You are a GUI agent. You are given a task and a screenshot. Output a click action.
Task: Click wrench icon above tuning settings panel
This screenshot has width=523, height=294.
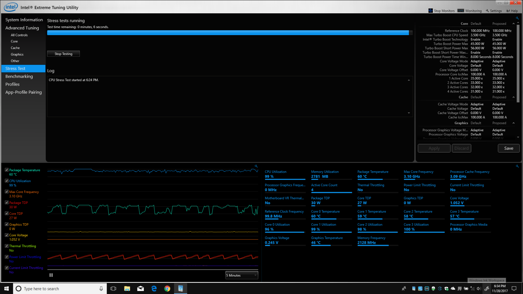click(517, 18)
